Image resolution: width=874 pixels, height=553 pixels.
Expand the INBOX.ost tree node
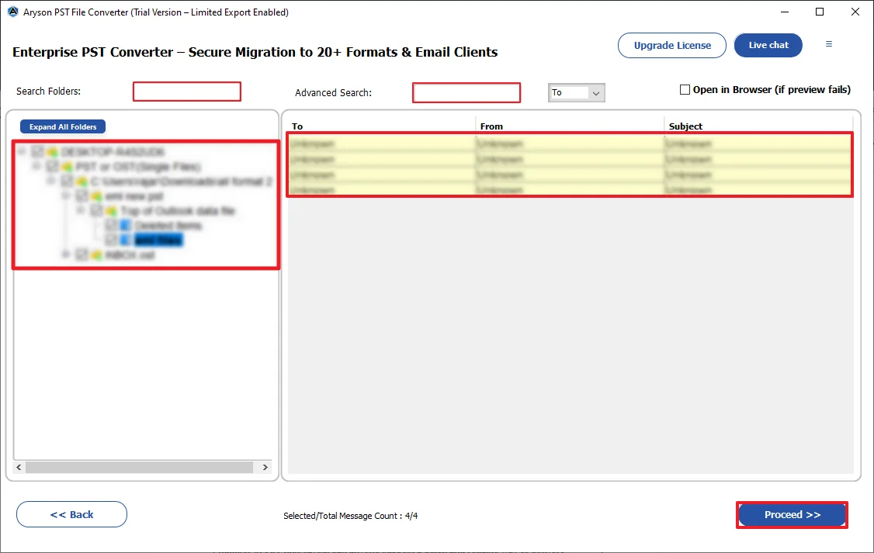pyautogui.click(x=66, y=255)
